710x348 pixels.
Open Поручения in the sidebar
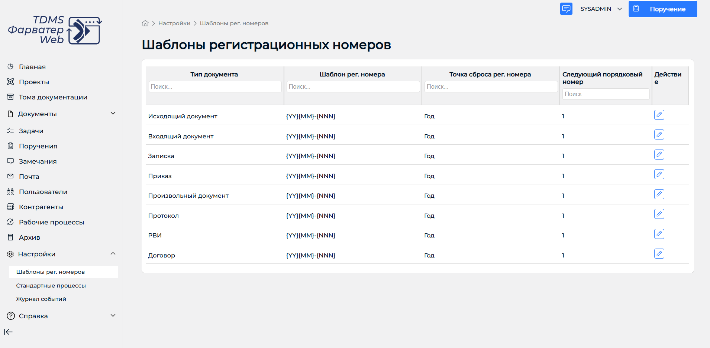point(38,146)
